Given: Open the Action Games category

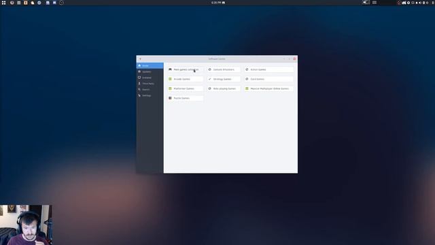Looking at the screenshot, I should coord(269,69).
